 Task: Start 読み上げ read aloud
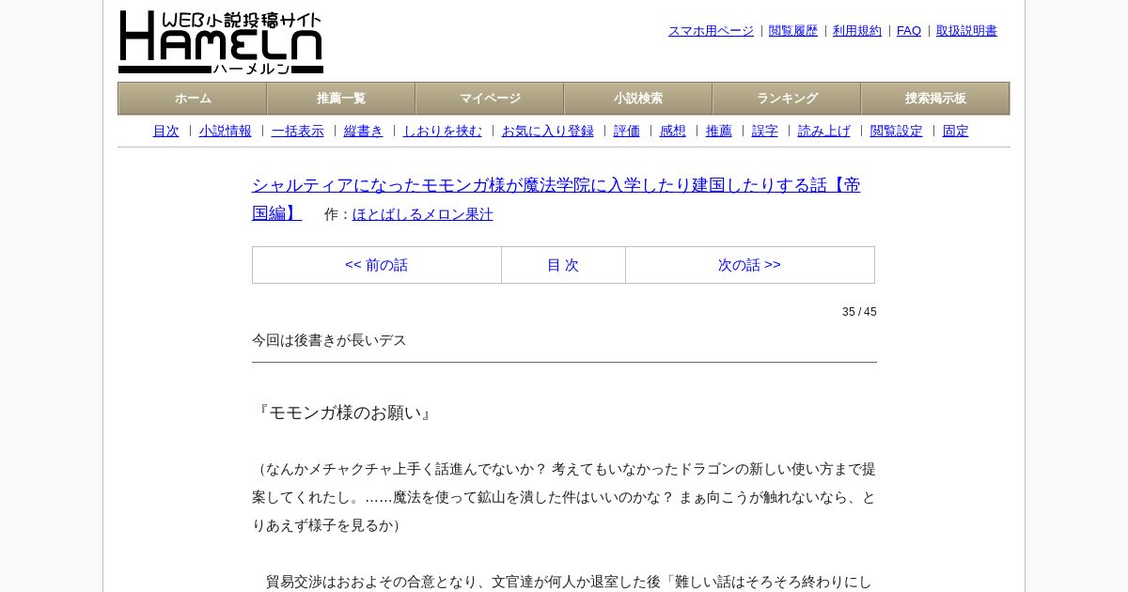pyautogui.click(x=824, y=132)
